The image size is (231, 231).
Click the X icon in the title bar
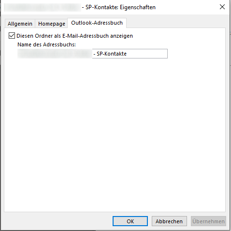tap(222, 7)
